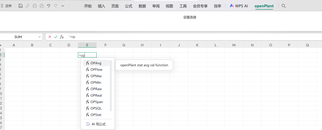
Task: Select column P header
Action: [289, 45]
